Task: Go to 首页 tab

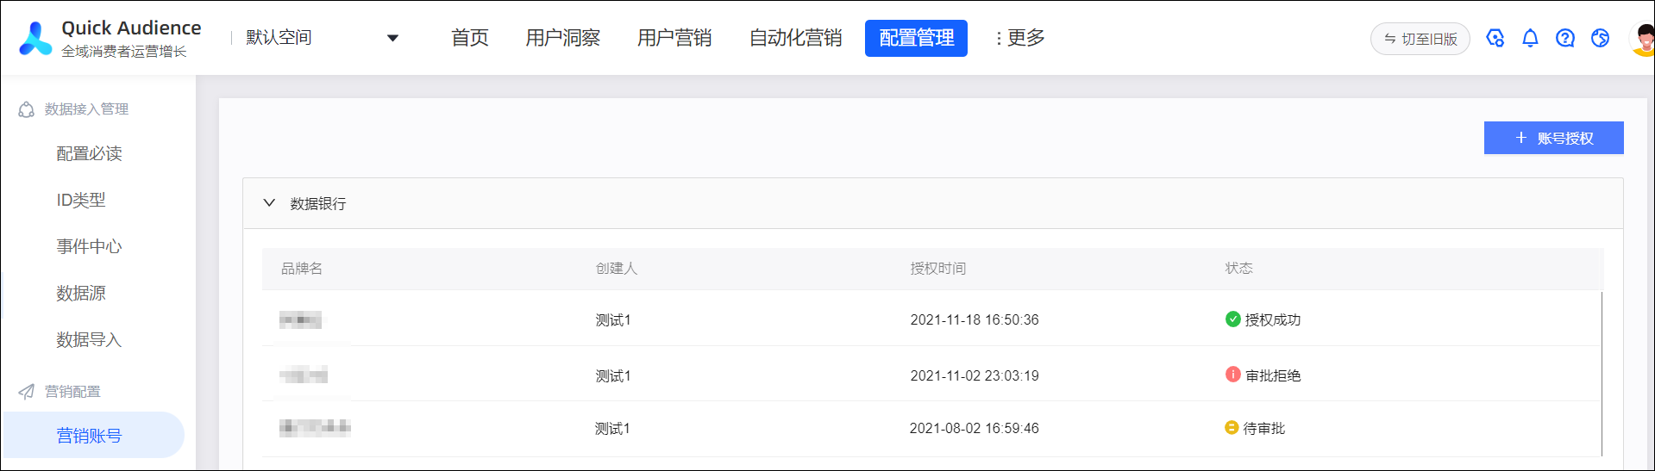Action: point(470,38)
